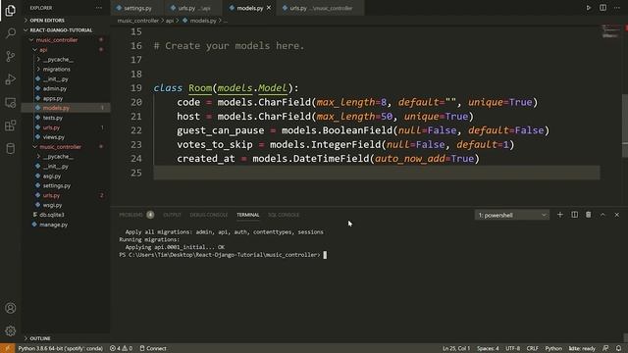
Task: Collapse the inner music_controller folder
Action: point(60,147)
